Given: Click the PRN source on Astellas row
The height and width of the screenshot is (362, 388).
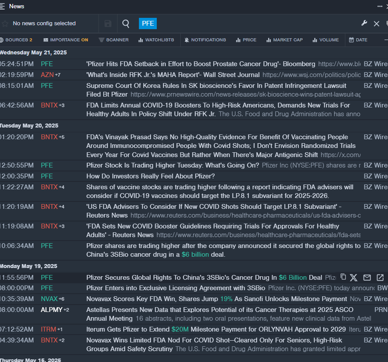Looking at the screenshot, I should (381, 310).
